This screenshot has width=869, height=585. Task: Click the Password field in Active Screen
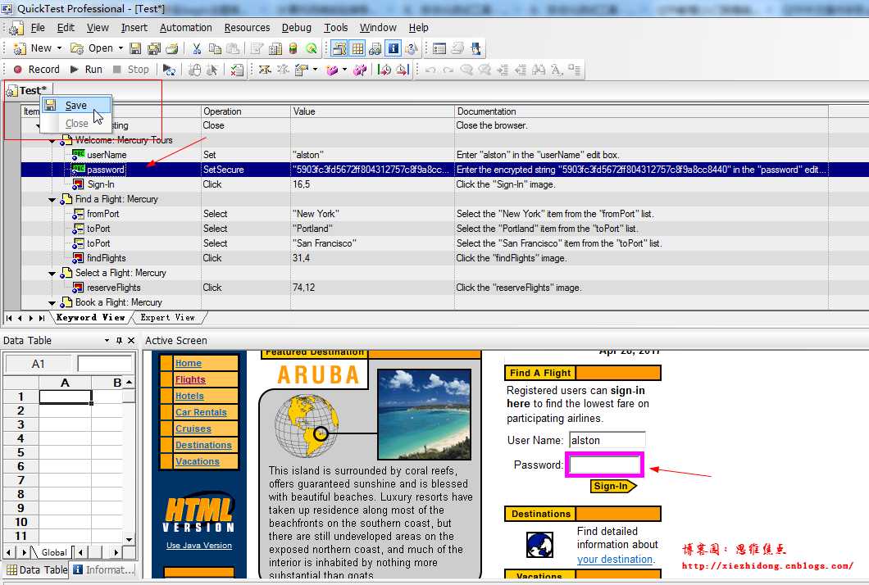605,465
